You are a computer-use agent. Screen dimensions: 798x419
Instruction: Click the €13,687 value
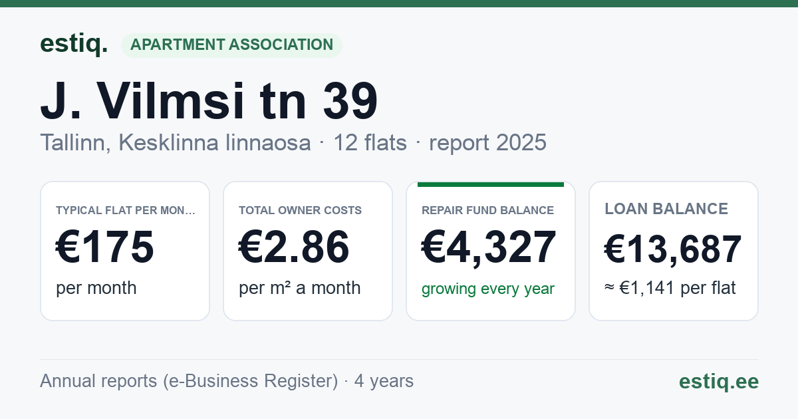(x=673, y=249)
